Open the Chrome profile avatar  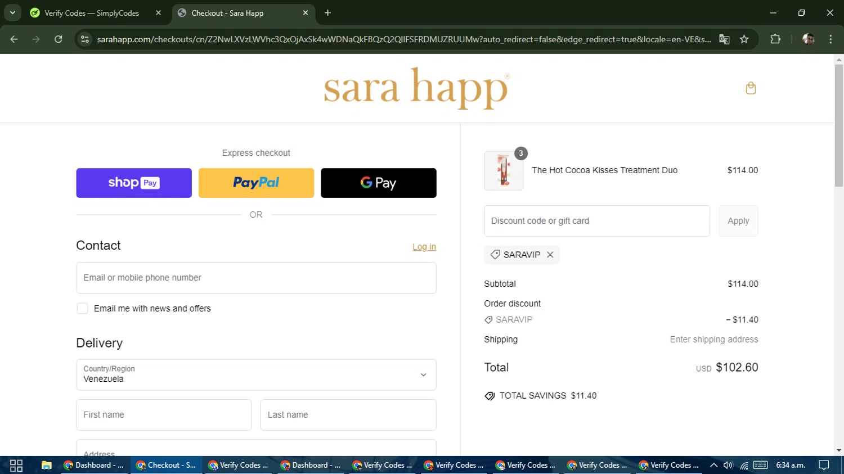tap(809, 39)
